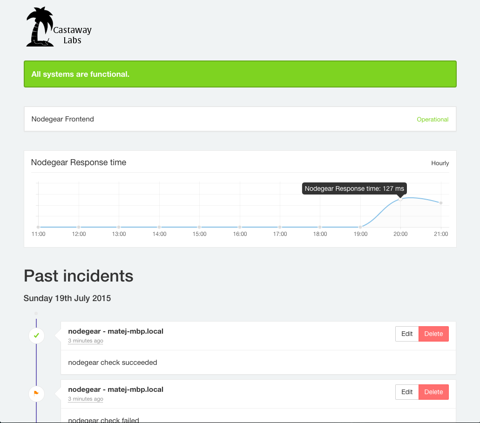Viewport: 480px width, 423px height.
Task: Open the succeeded incident title link
Action: click(115, 331)
